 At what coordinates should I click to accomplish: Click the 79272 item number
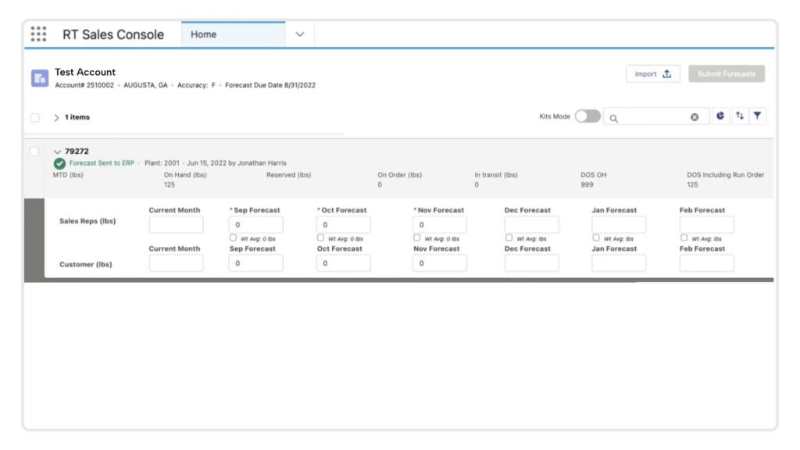[77, 151]
